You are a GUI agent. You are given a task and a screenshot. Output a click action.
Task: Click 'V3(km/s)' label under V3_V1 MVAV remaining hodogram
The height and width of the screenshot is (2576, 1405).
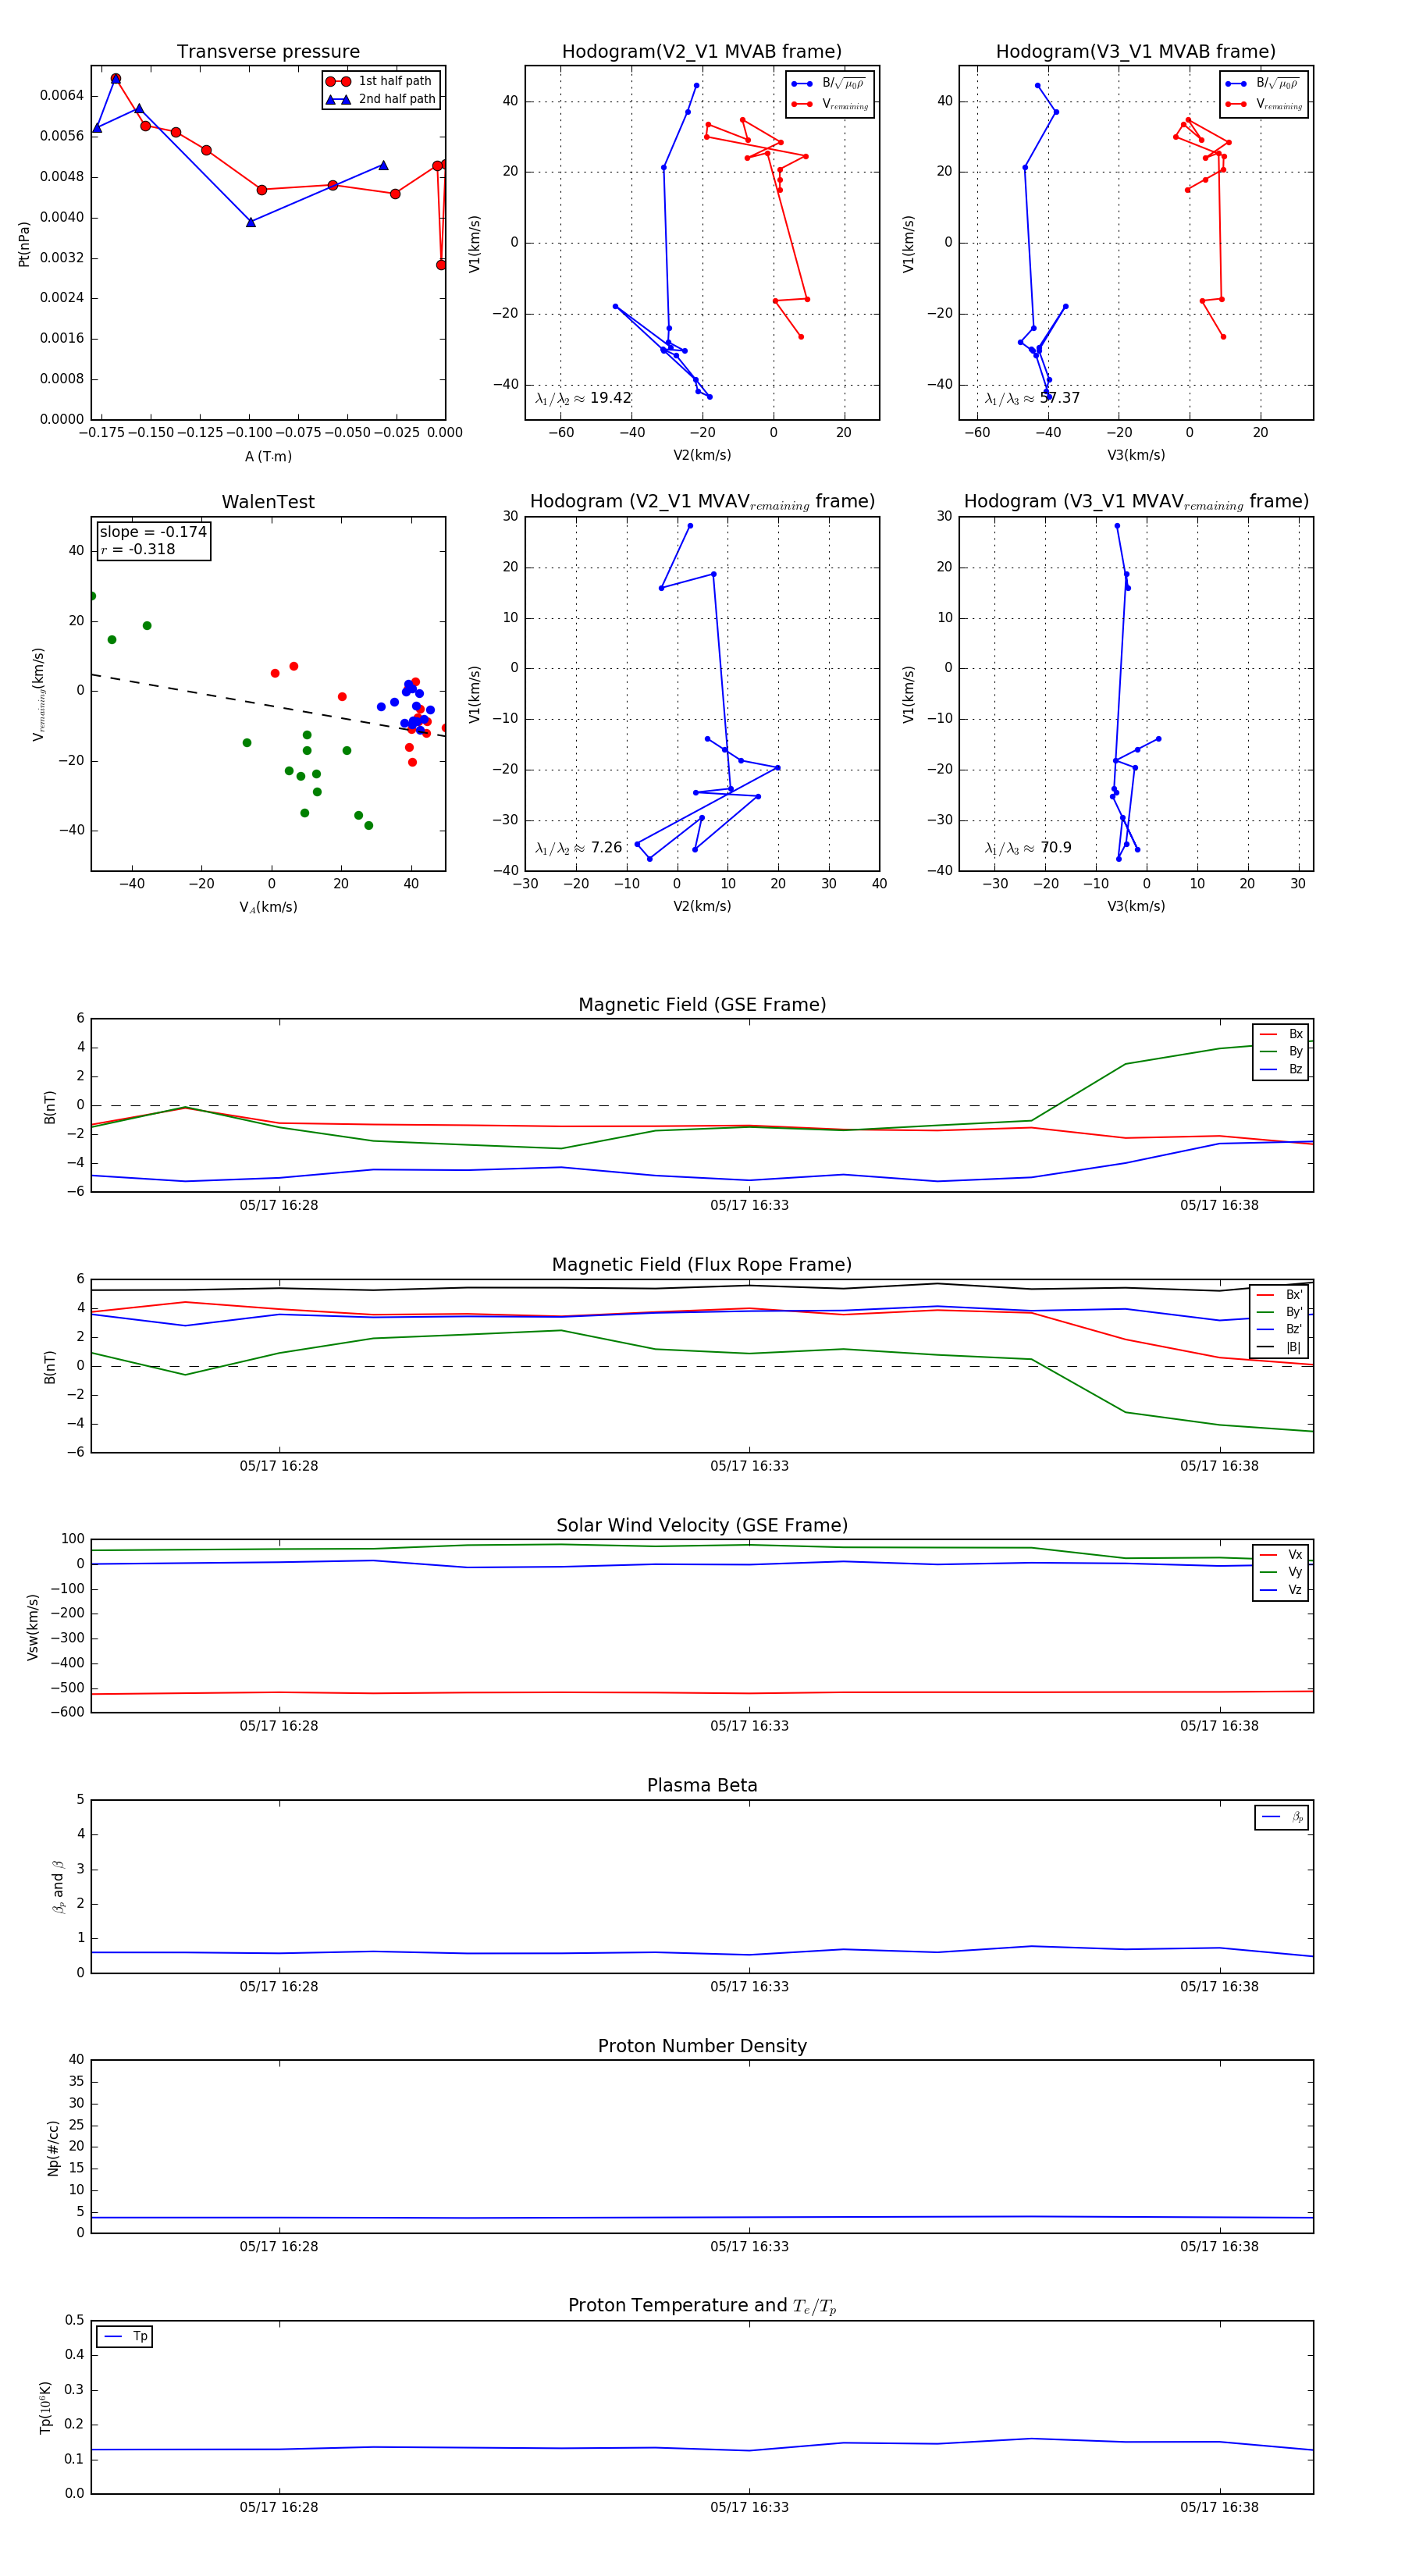click(x=1136, y=907)
